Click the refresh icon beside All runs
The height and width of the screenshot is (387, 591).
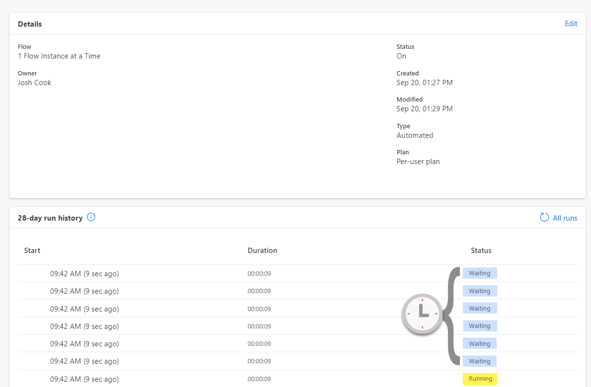(x=544, y=217)
